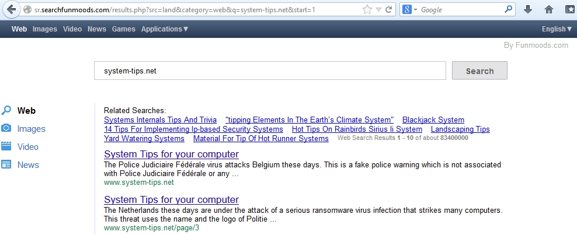Screen dimensions: 577x235
Task: Select the Images camera icon in the sidebar
Action: [x=6, y=129]
